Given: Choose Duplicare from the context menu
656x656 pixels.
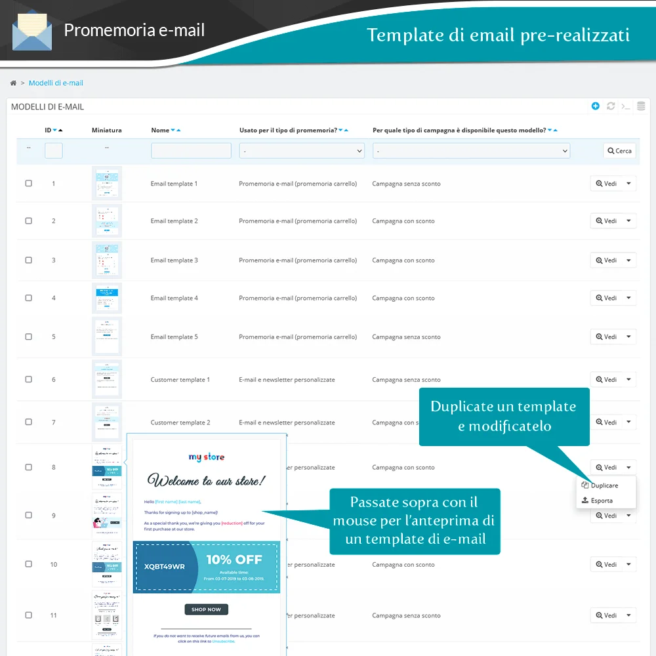Looking at the screenshot, I should coord(605,485).
